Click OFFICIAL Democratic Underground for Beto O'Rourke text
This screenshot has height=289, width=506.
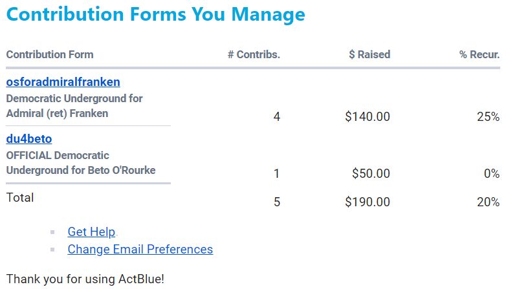coord(80,163)
